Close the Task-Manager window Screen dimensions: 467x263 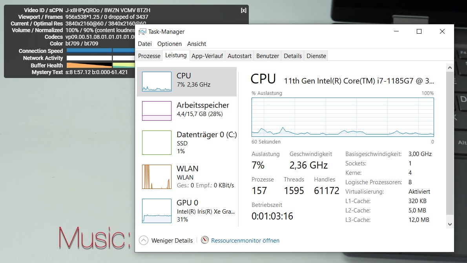click(442, 31)
